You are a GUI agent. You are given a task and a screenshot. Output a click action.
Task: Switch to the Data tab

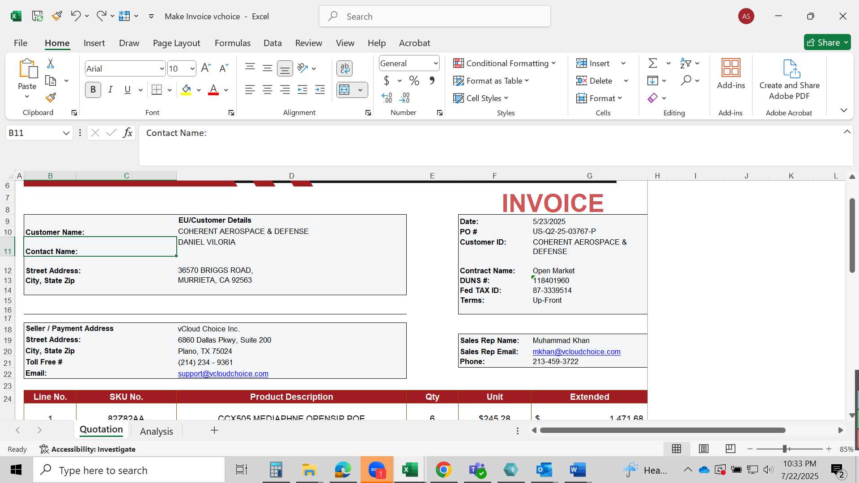(x=272, y=43)
